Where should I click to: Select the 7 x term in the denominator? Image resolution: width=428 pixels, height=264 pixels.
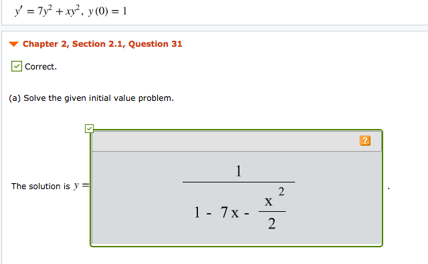point(229,212)
